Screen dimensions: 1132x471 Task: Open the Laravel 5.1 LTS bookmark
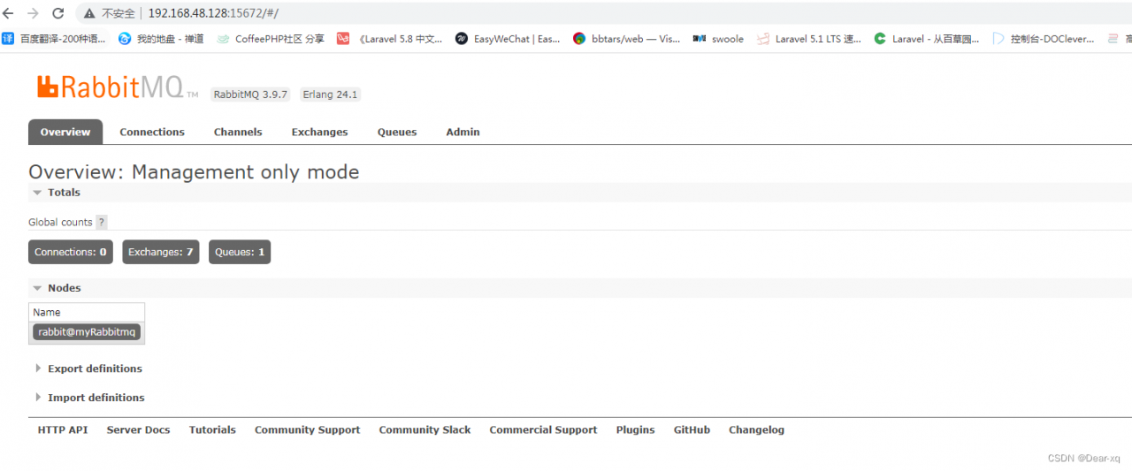pyautogui.click(x=808, y=39)
